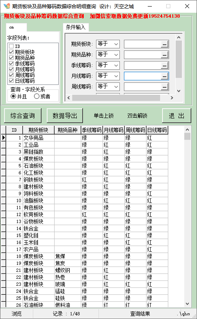Image resolution: width=197 pixels, height=319 pixels.
Task: Click down arrow of condition panel scrollbar
Action: (x=179, y=91)
